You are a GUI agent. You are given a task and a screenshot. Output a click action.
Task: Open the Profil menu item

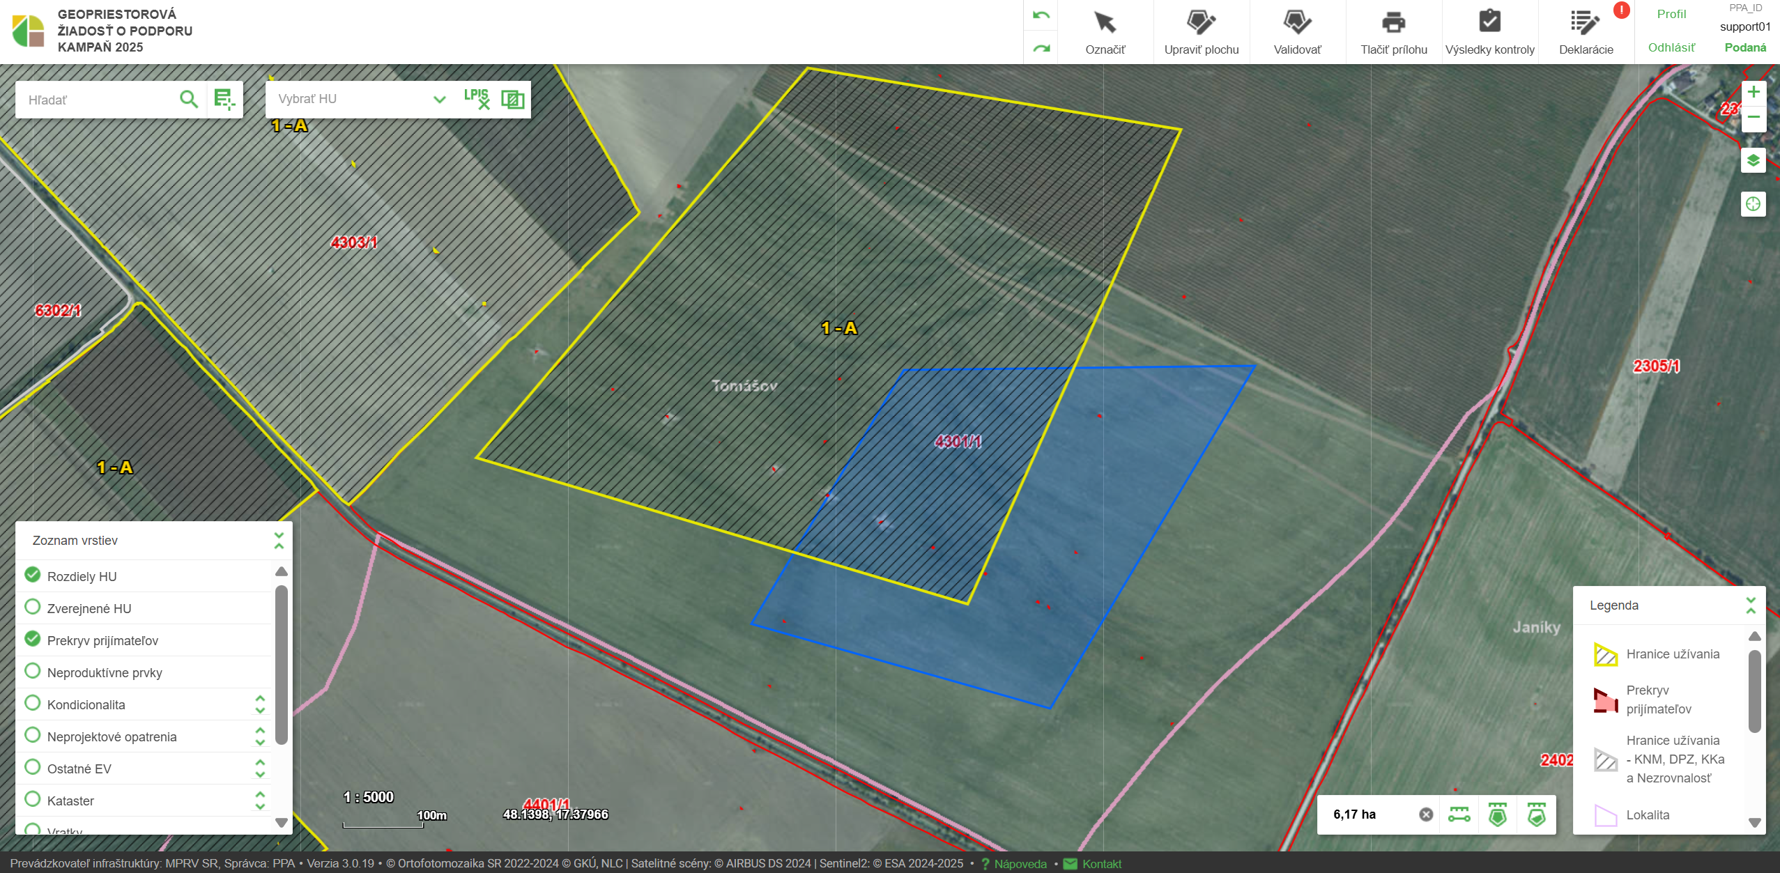pos(1671,14)
